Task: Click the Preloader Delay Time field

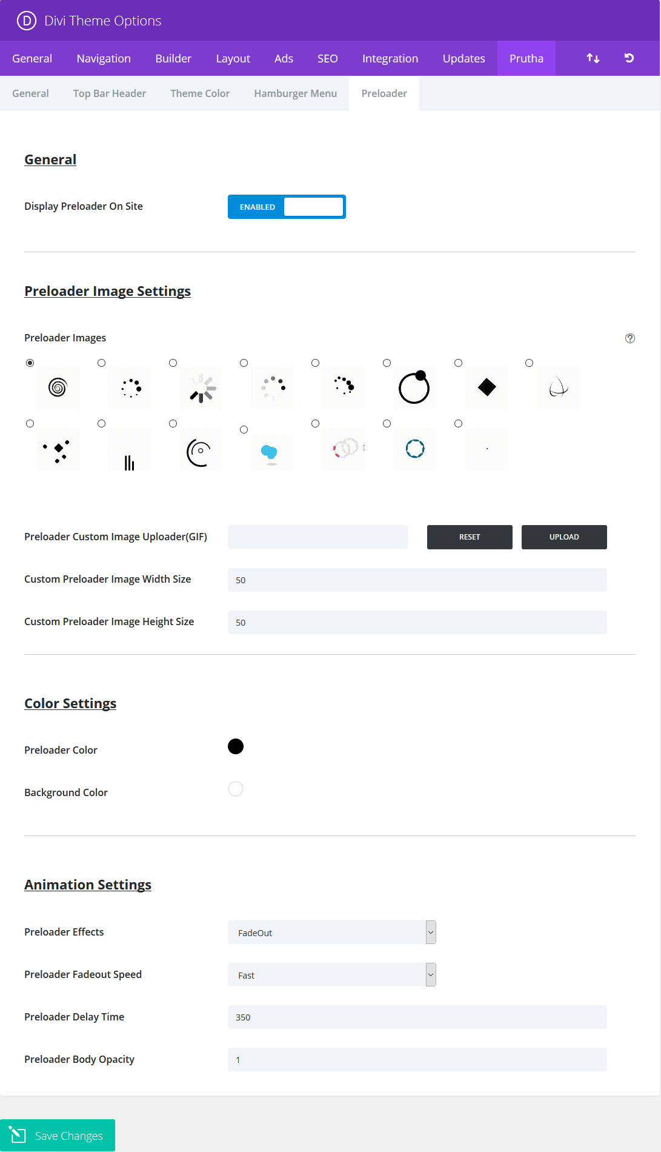Action: (417, 1017)
